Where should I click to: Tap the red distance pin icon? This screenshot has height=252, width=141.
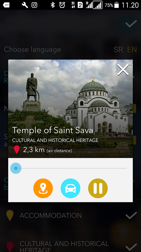[x=17, y=150]
